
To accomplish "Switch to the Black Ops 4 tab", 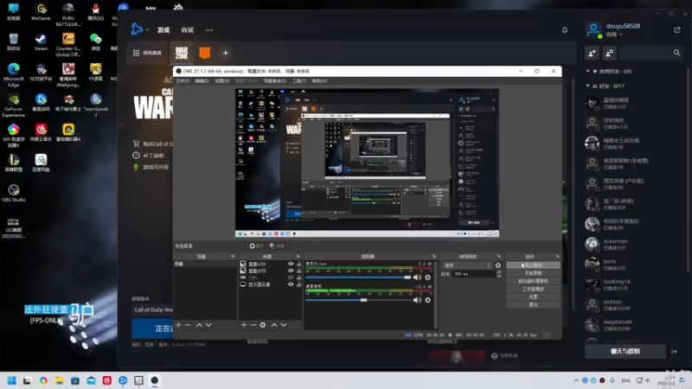I will click(204, 53).
